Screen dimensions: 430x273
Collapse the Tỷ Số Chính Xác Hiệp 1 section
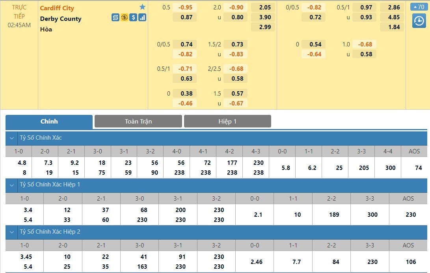(x=12, y=185)
